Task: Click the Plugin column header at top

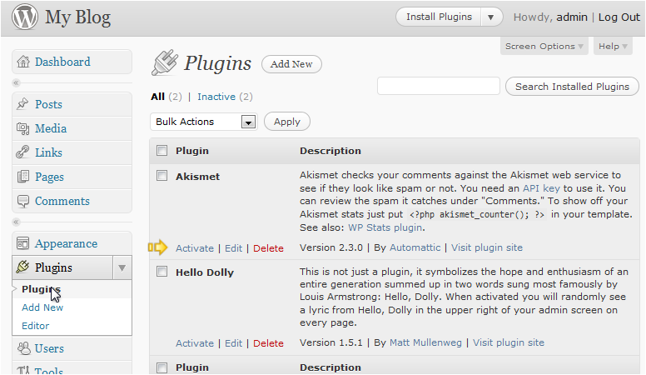Action: [192, 151]
